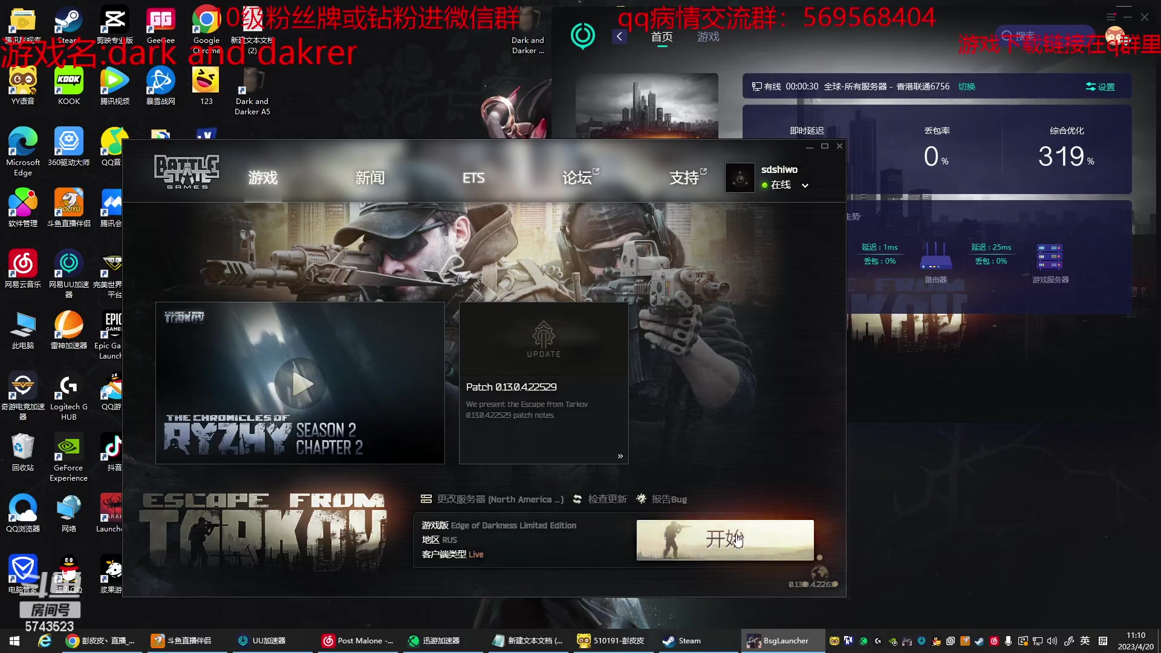Click 切换 to switch accelerator server

pos(966,86)
